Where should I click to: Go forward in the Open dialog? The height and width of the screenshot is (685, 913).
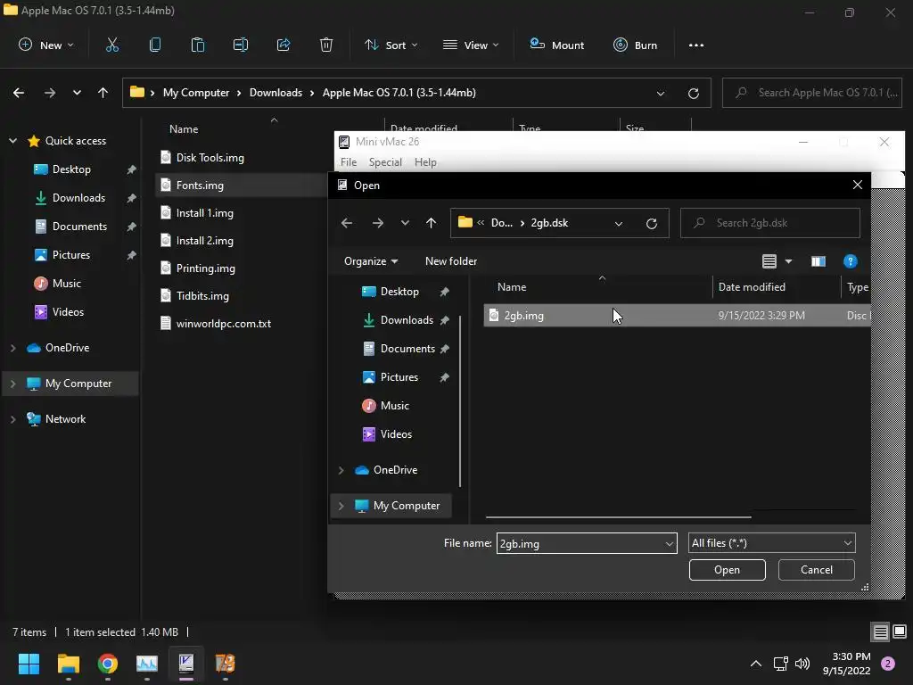[x=378, y=223]
